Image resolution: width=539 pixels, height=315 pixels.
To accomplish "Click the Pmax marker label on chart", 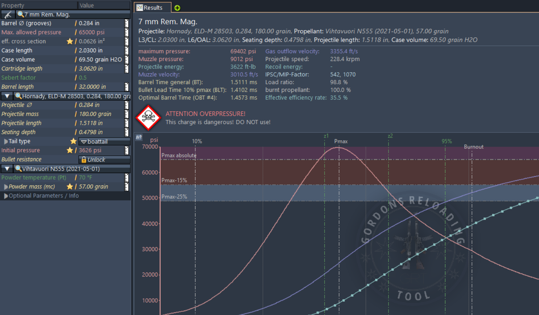I will (341, 141).
